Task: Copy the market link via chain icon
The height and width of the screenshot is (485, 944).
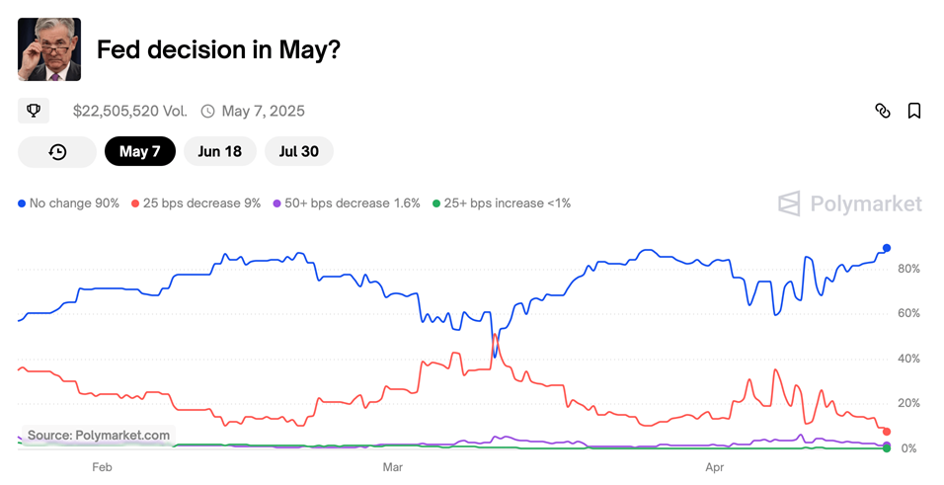Action: coord(883,111)
